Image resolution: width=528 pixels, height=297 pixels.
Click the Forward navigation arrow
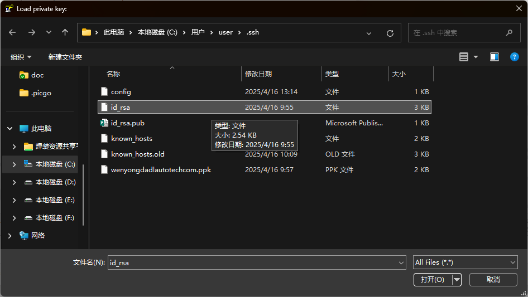click(x=31, y=32)
